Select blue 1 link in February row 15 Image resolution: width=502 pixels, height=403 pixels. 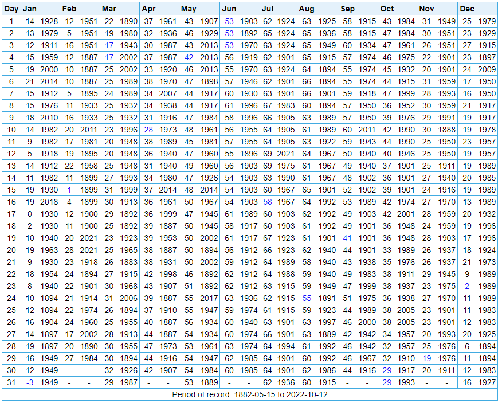(69, 190)
